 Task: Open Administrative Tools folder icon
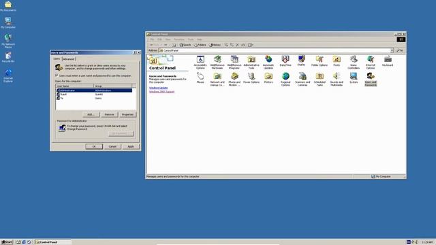point(251,62)
